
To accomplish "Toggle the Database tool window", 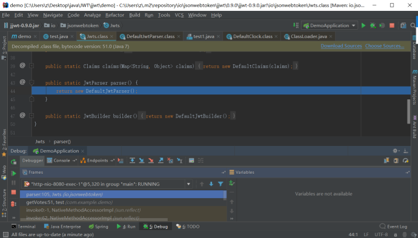I will [x=414, y=47].
